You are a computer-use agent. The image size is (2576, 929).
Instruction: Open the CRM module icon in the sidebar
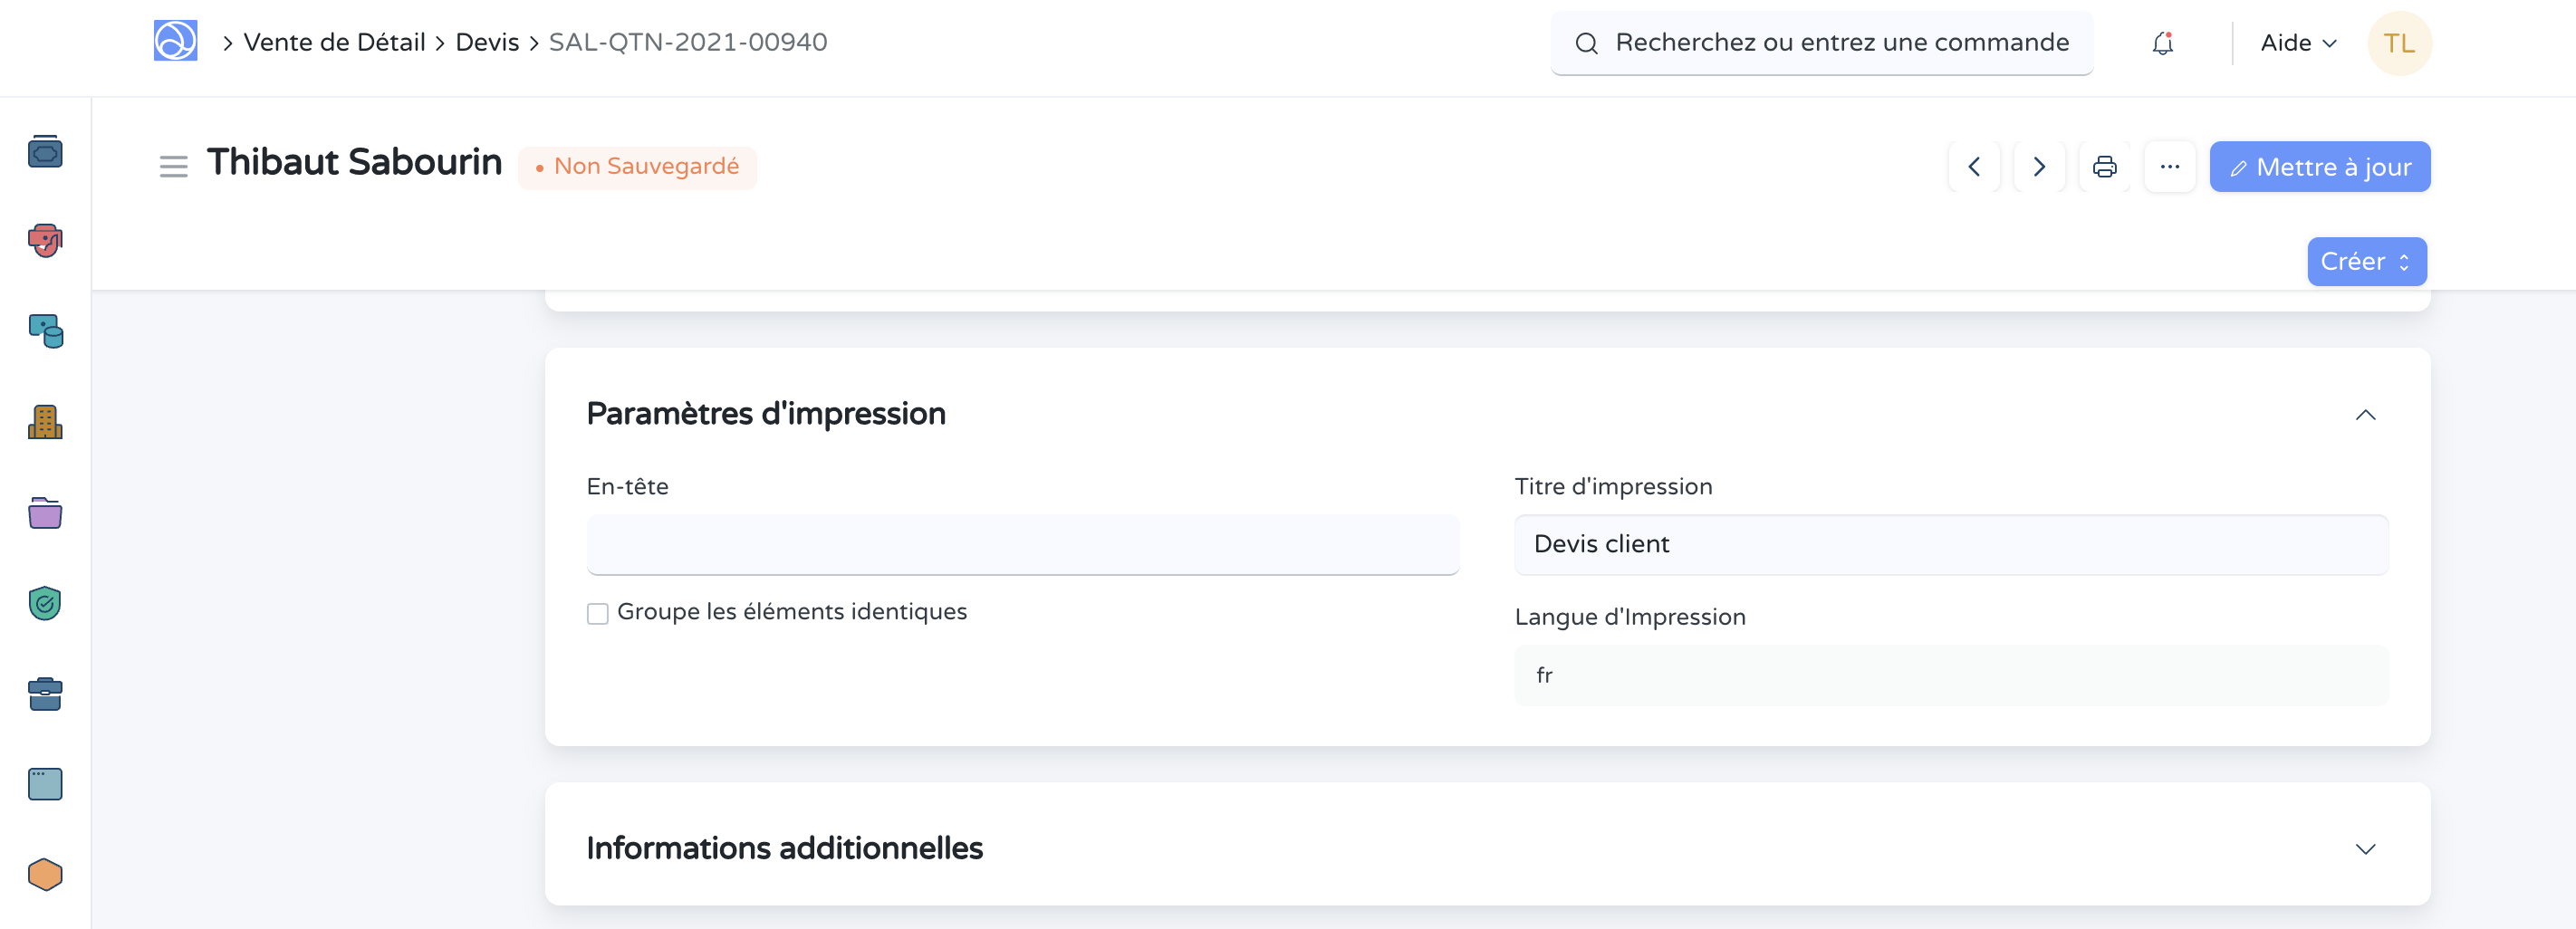click(44, 240)
